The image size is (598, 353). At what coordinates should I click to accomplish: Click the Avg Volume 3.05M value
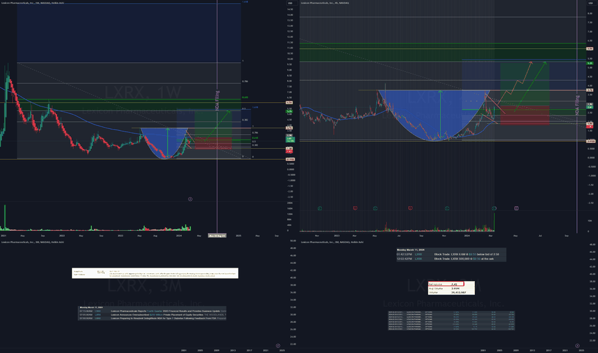tap(455, 289)
